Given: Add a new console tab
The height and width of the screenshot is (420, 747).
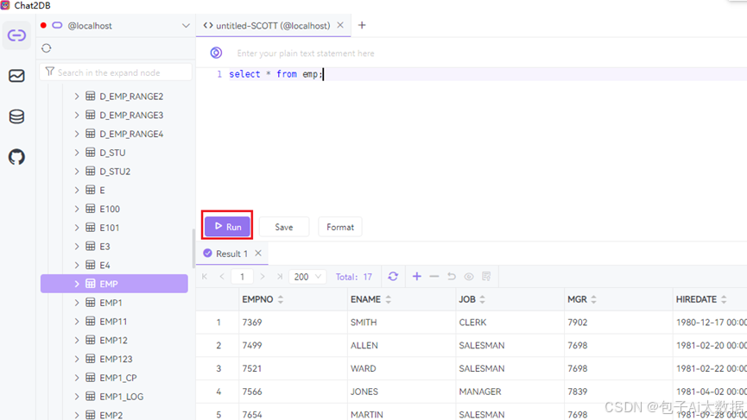Looking at the screenshot, I should [362, 25].
